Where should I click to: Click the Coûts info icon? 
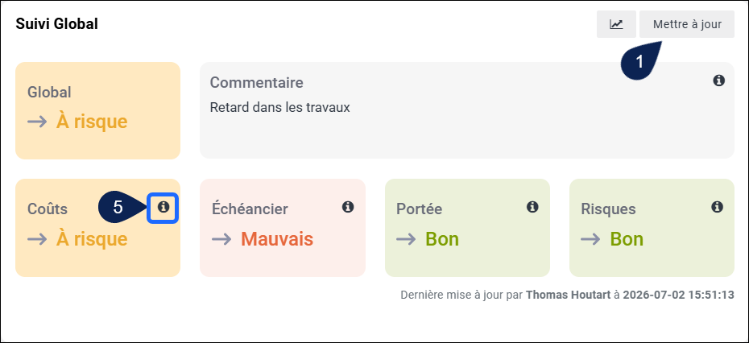tap(163, 207)
